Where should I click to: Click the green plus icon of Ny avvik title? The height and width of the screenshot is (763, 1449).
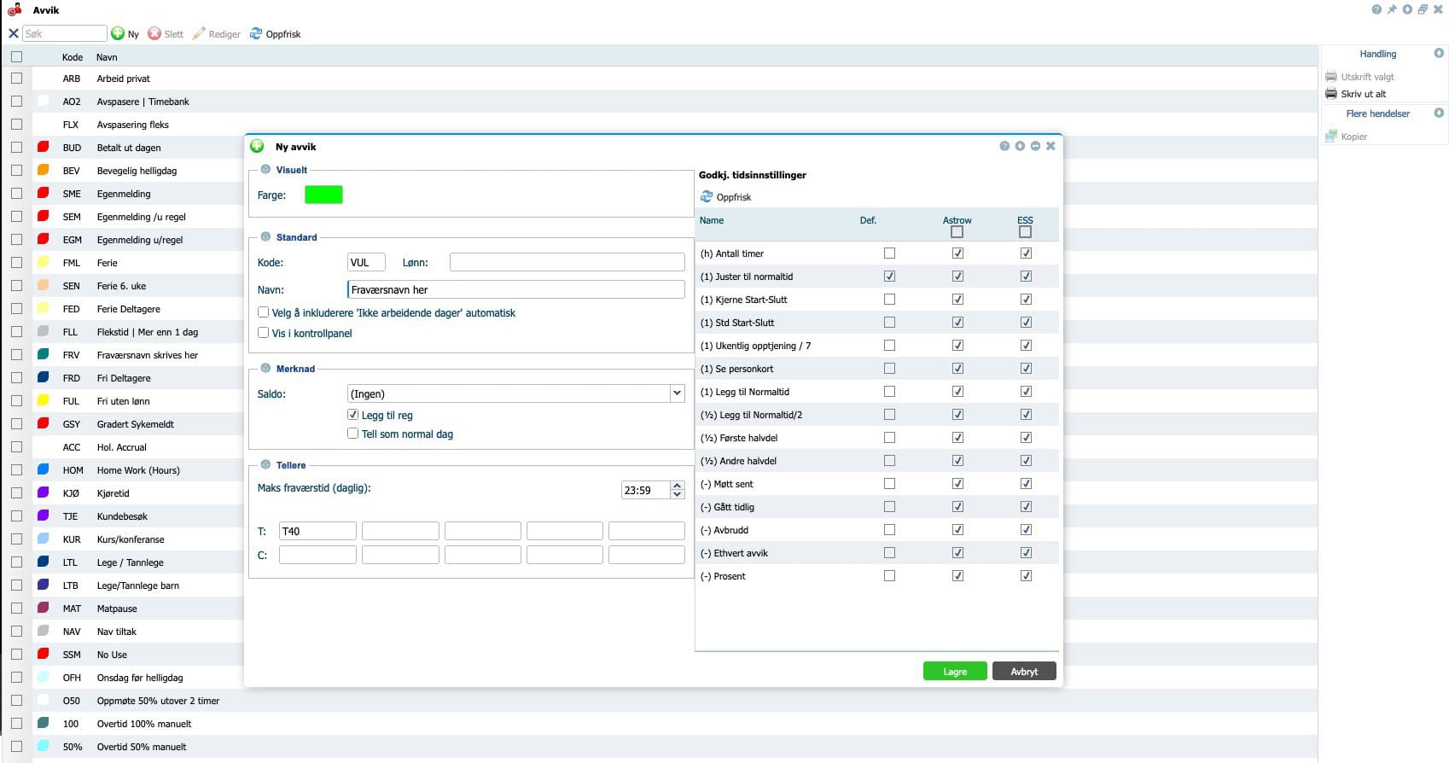point(257,146)
